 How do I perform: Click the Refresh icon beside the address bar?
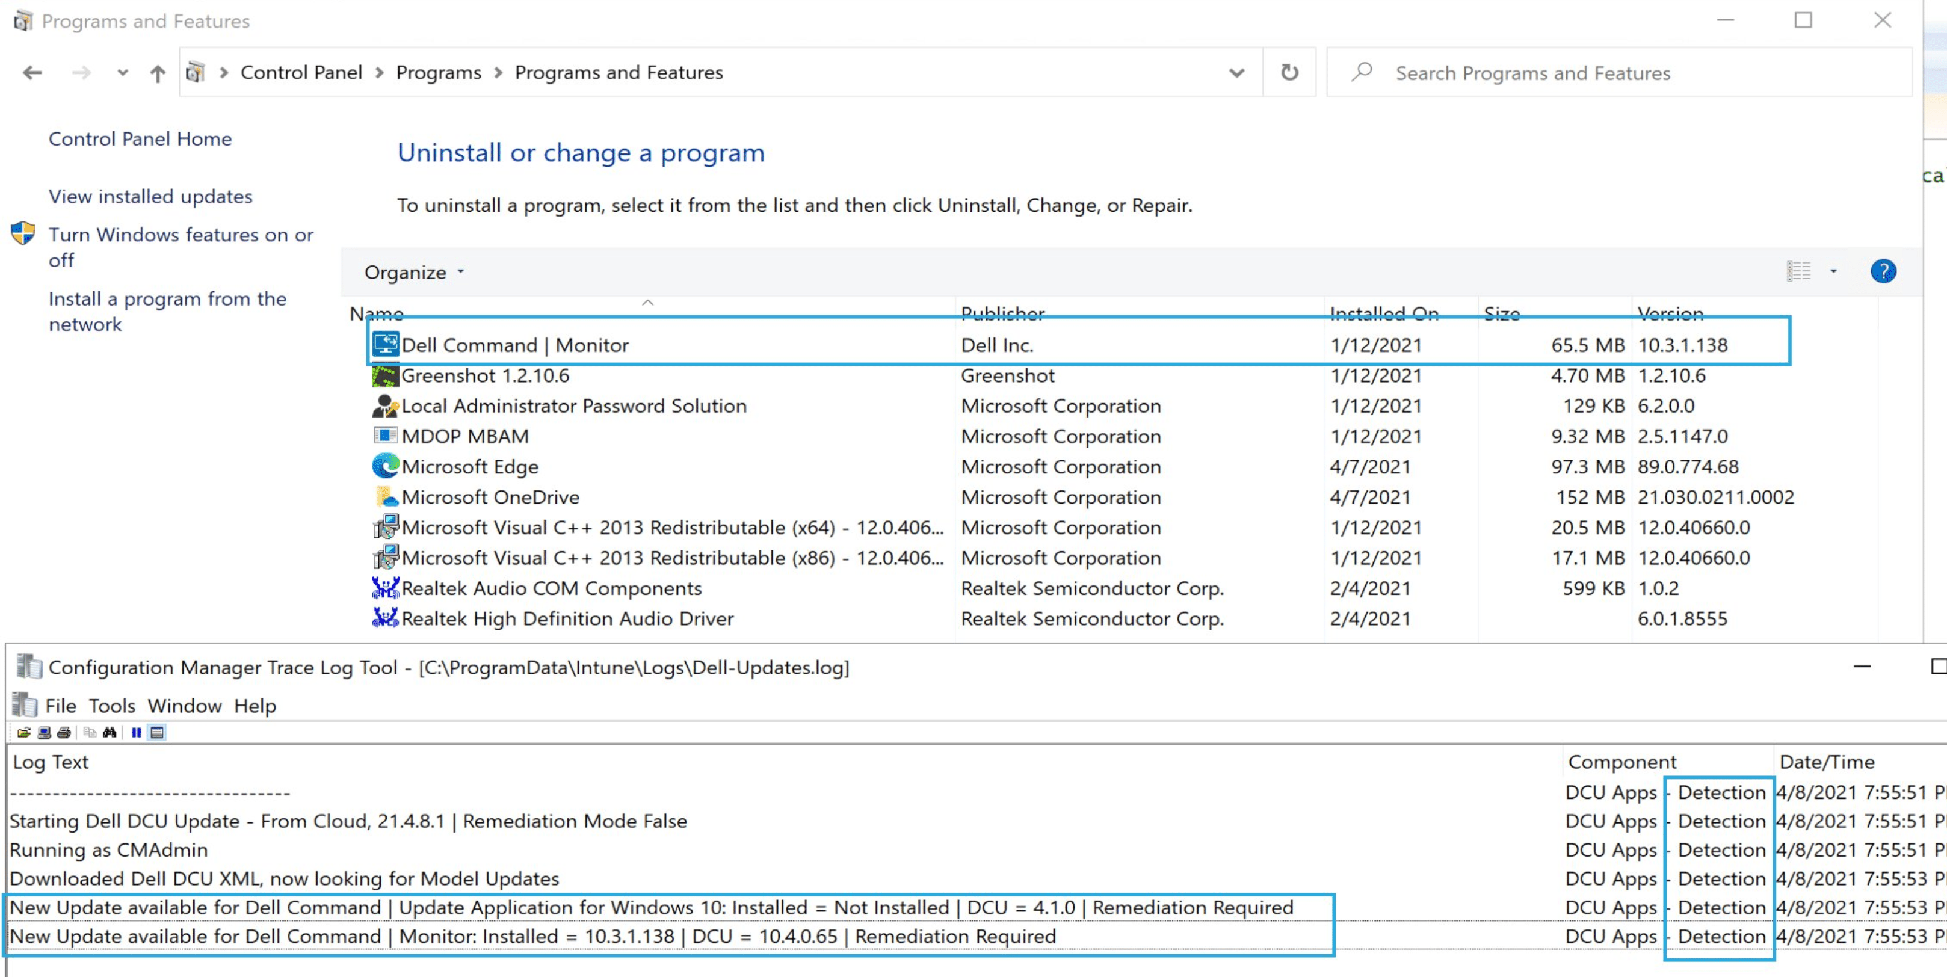(1289, 73)
